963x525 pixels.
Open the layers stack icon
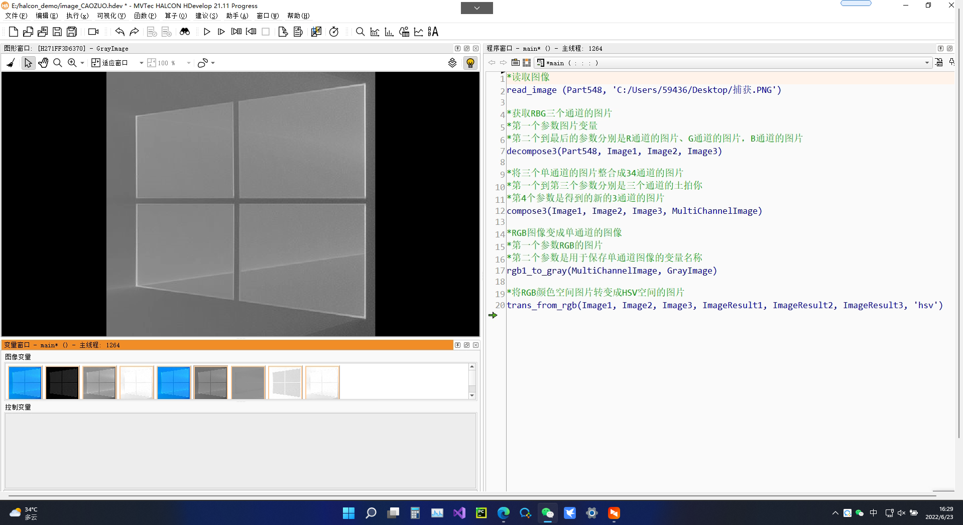[452, 63]
